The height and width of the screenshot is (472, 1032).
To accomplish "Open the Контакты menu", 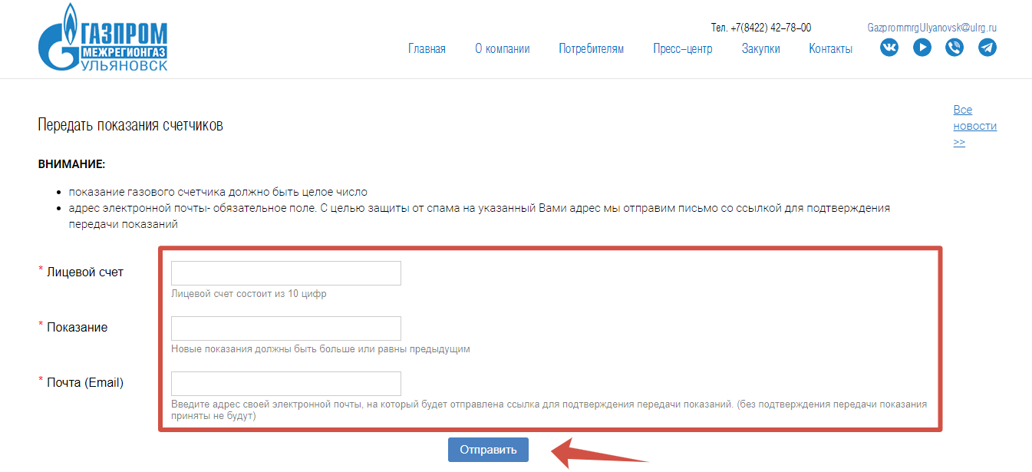I will tap(830, 48).
